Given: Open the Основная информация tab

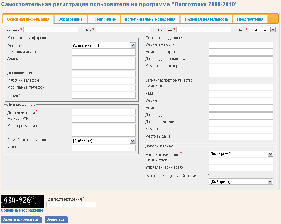Looking at the screenshot, I should (x=28, y=19).
